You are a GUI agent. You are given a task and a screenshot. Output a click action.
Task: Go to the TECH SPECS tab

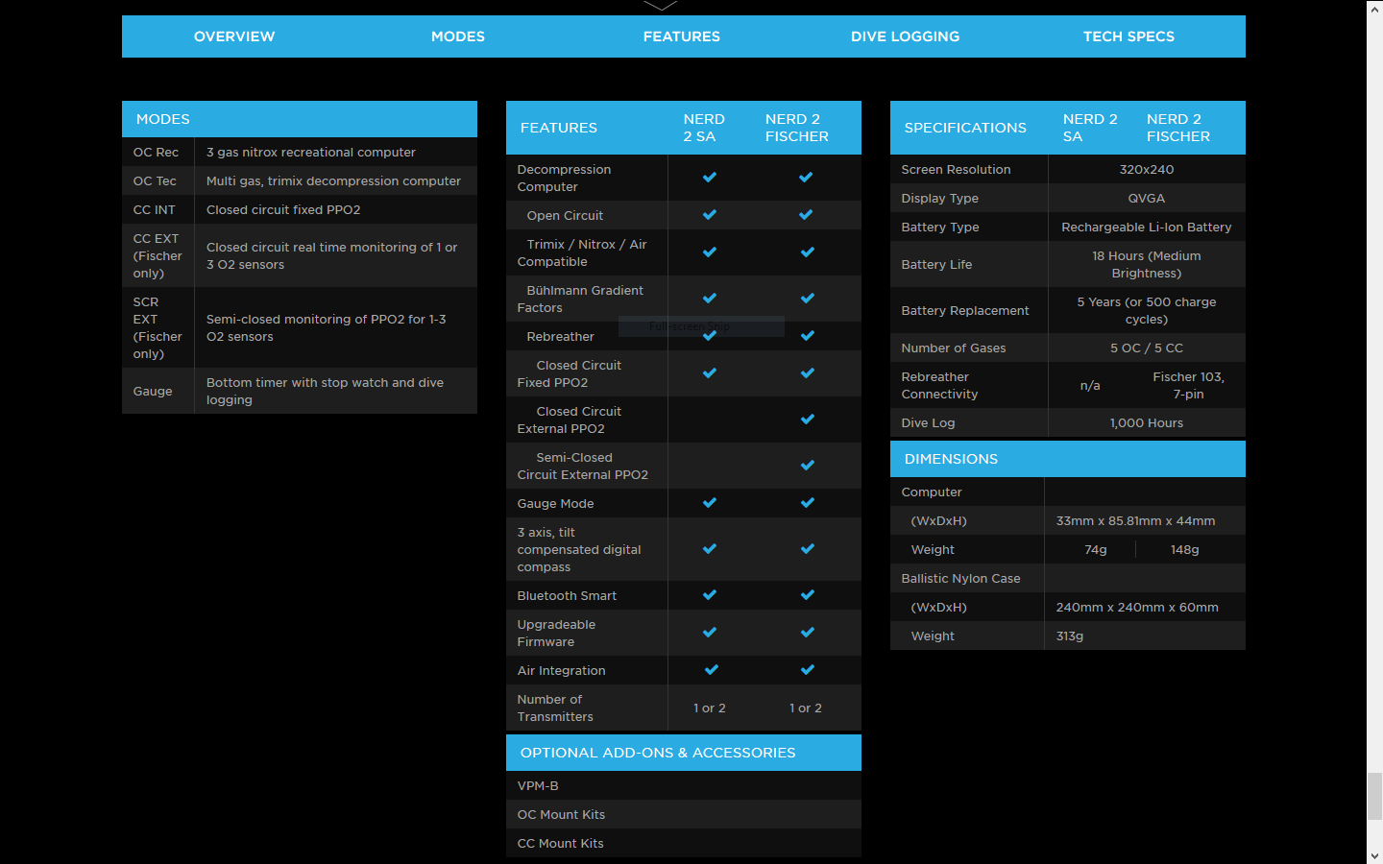[x=1128, y=36]
